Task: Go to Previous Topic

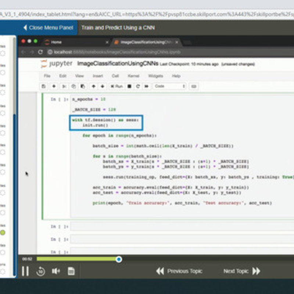Action: (179, 271)
